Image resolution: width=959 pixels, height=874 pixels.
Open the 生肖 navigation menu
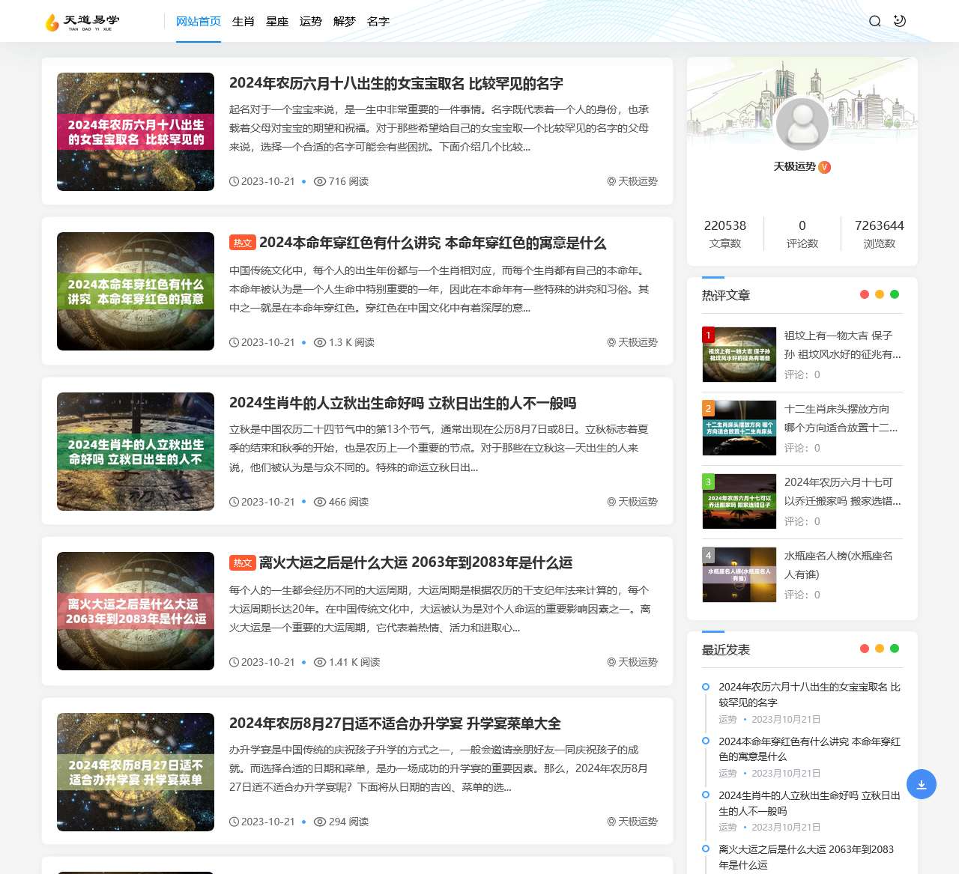[x=243, y=22]
